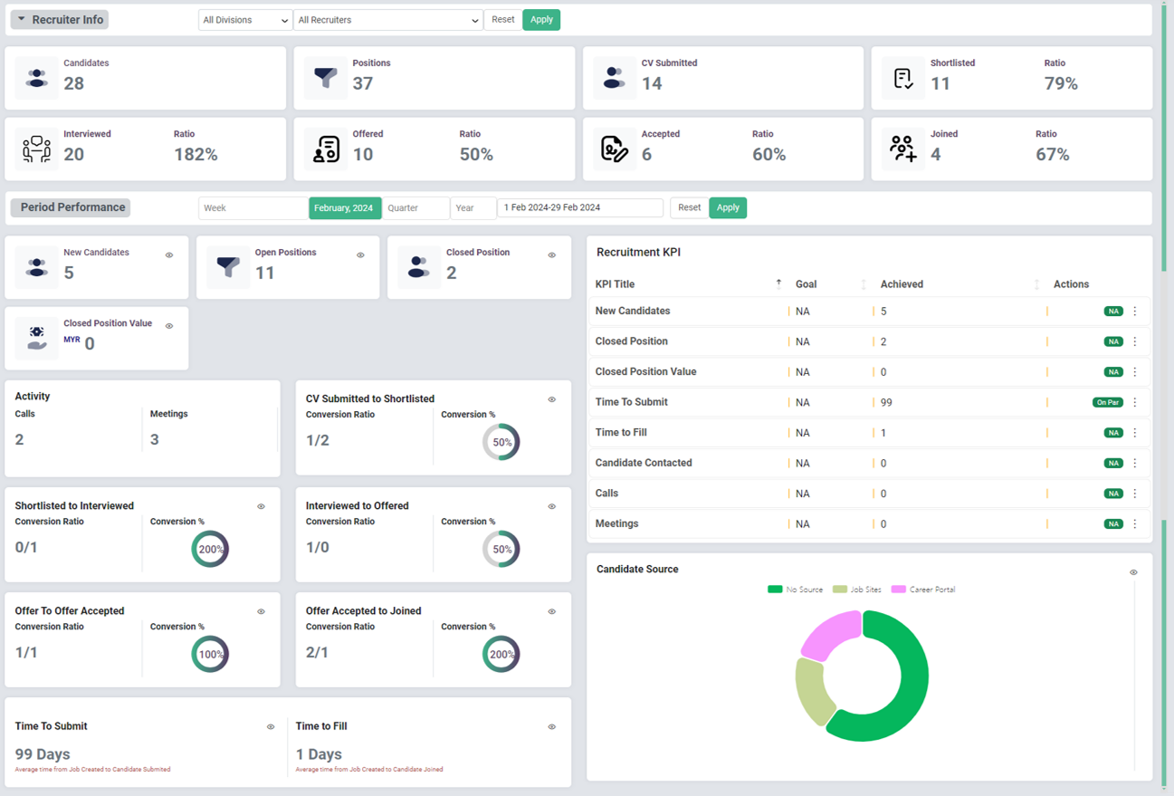Click the Candidates people icon
Viewport: 1174px width, 796px height.
pos(37,79)
